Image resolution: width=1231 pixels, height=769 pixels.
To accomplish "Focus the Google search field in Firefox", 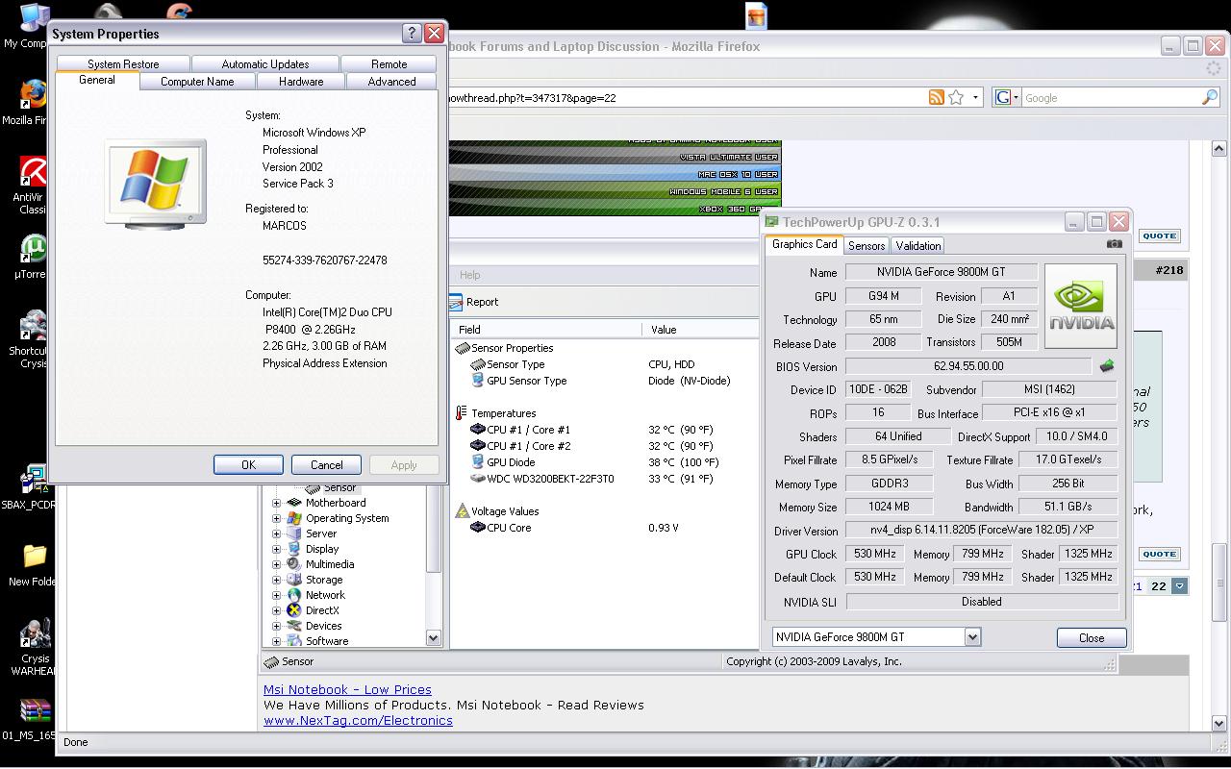I will tap(1111, 98).
